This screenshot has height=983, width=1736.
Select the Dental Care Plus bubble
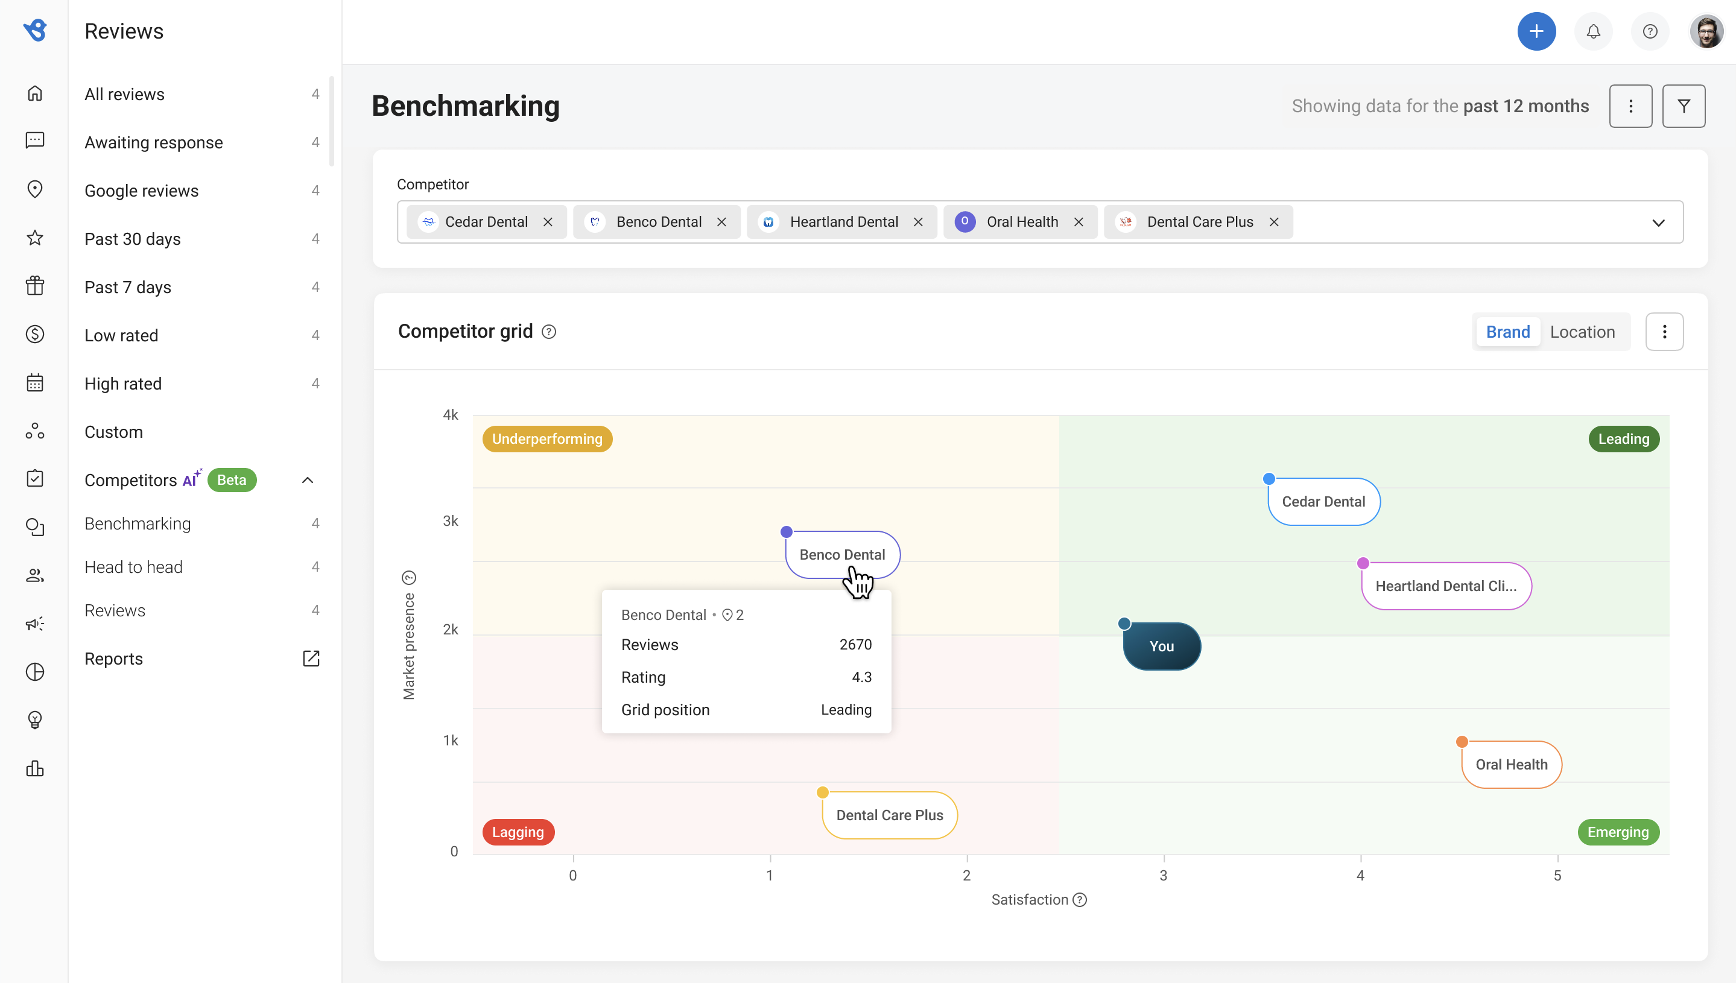(889, 815)
